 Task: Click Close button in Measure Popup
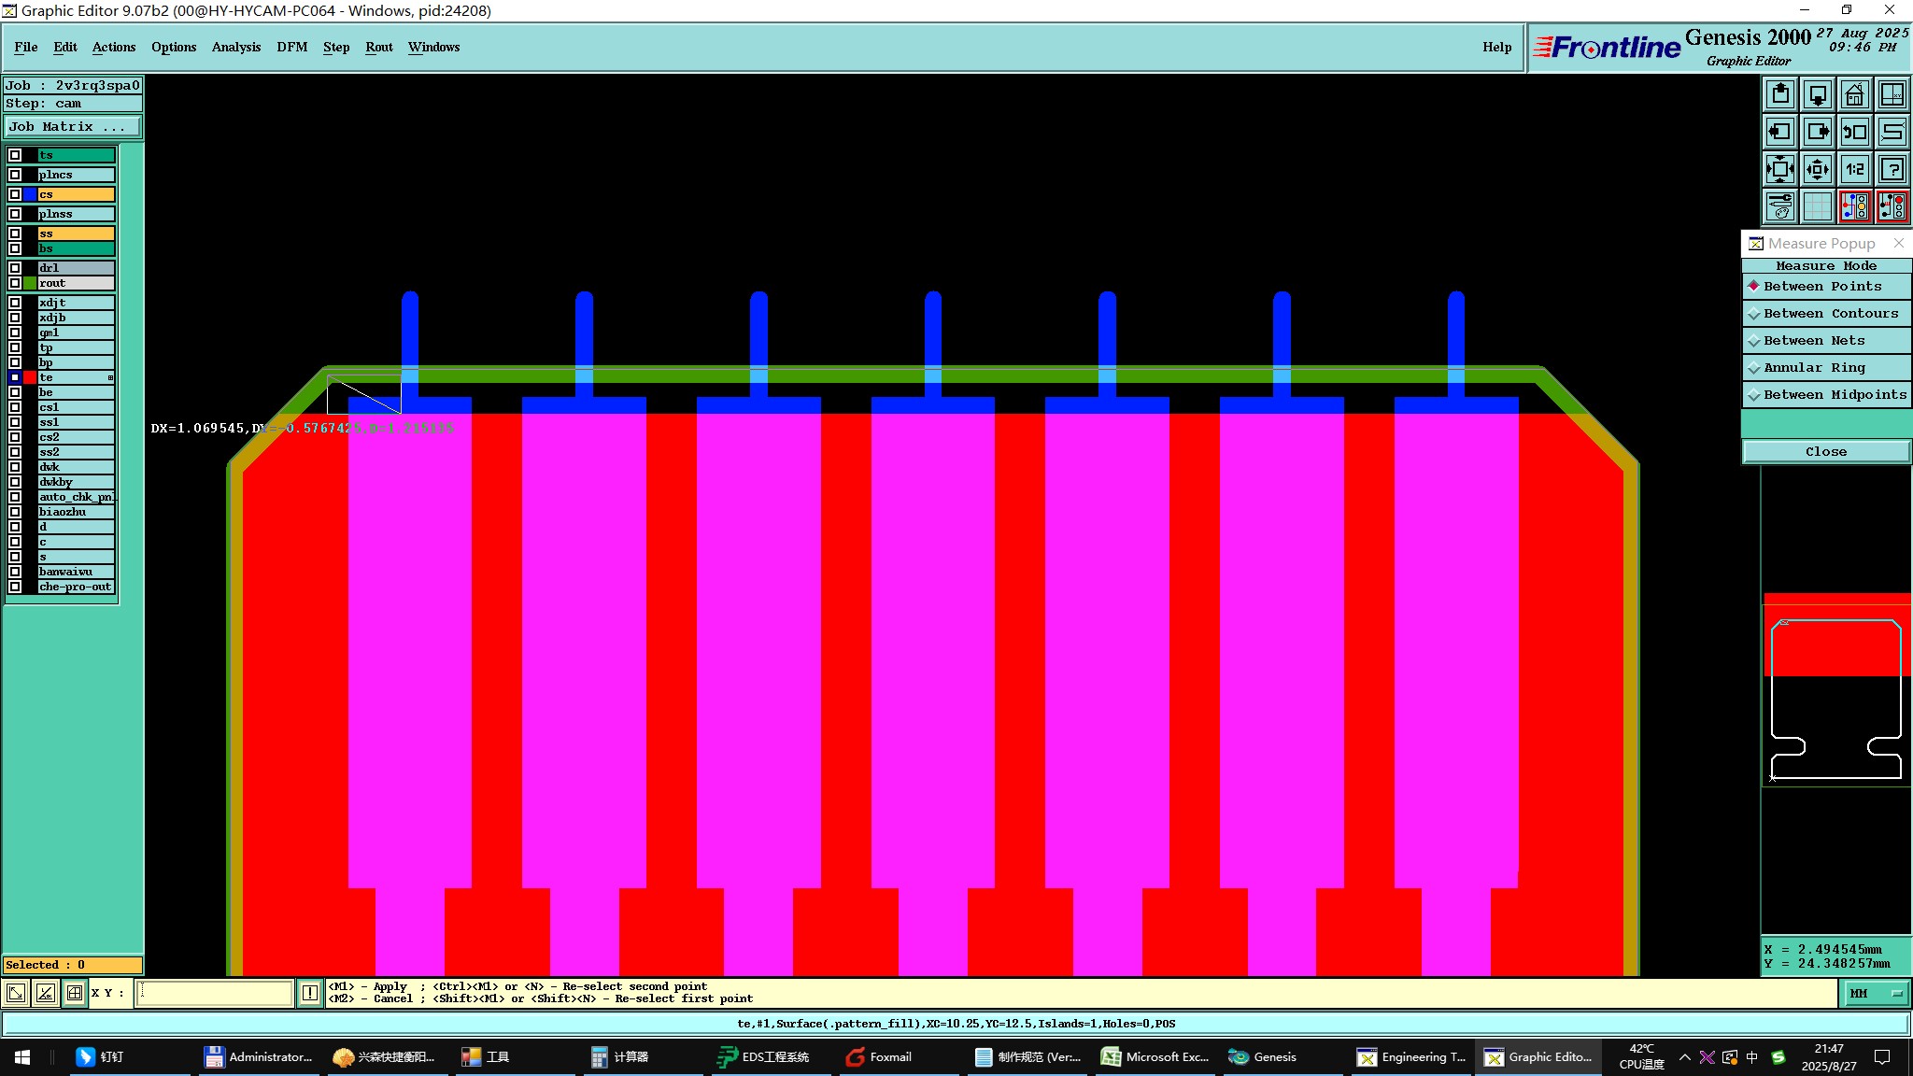point(1826,452)
